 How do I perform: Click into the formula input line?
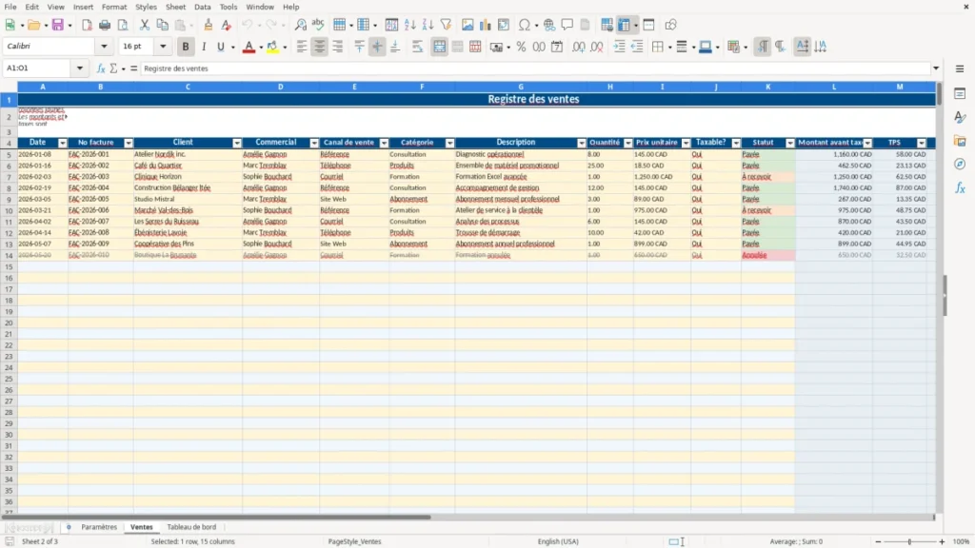pyautogui.click(x=535, y=68)
